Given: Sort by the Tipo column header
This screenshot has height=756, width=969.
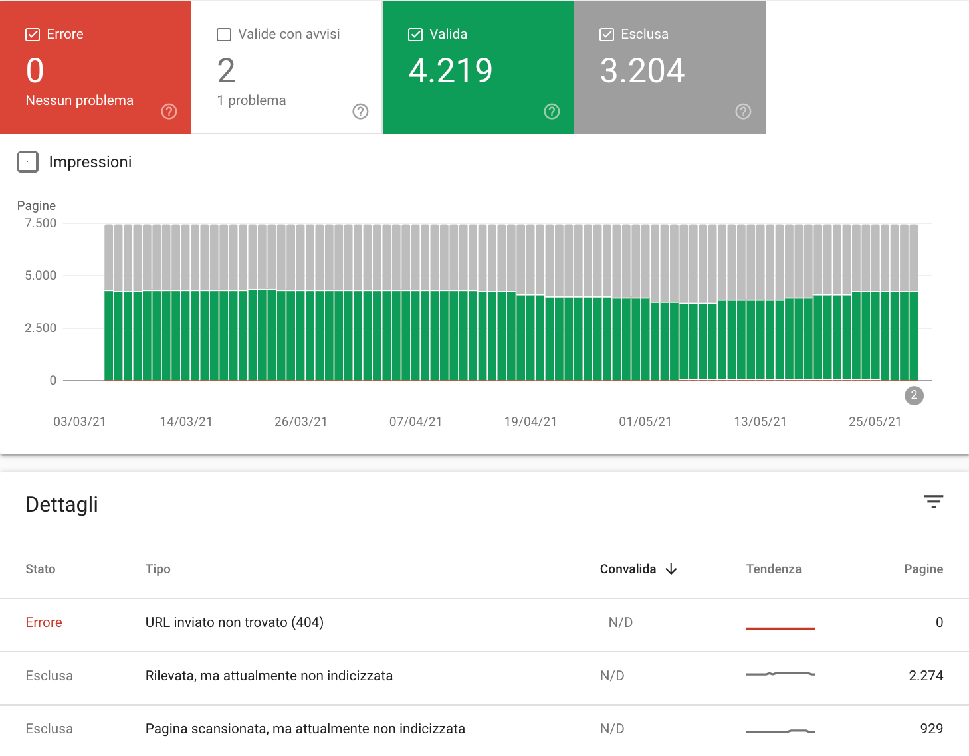Looking at the screenshot, I should click(x=158, y=569).
